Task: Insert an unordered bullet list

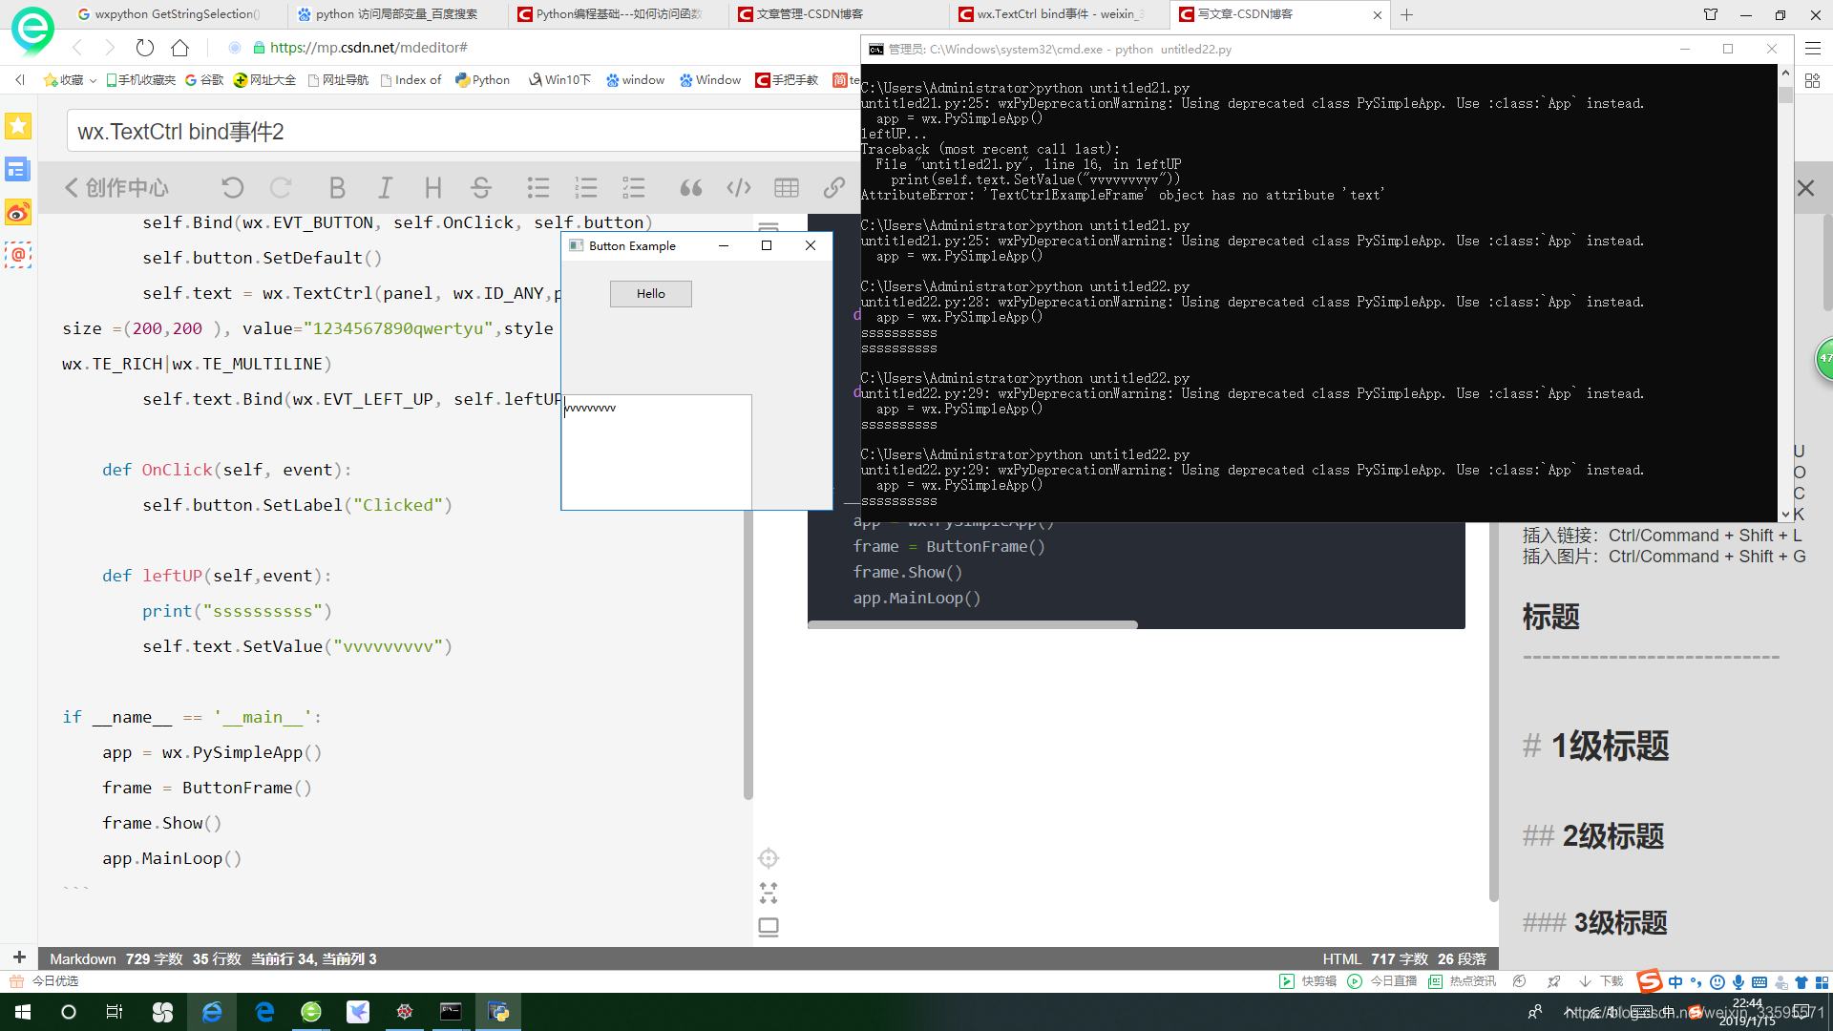Action: coord(538,188)
